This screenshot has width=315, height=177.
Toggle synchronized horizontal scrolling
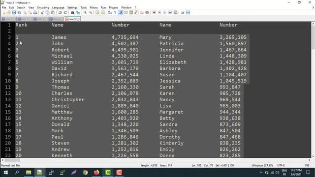tap(103, 12)
